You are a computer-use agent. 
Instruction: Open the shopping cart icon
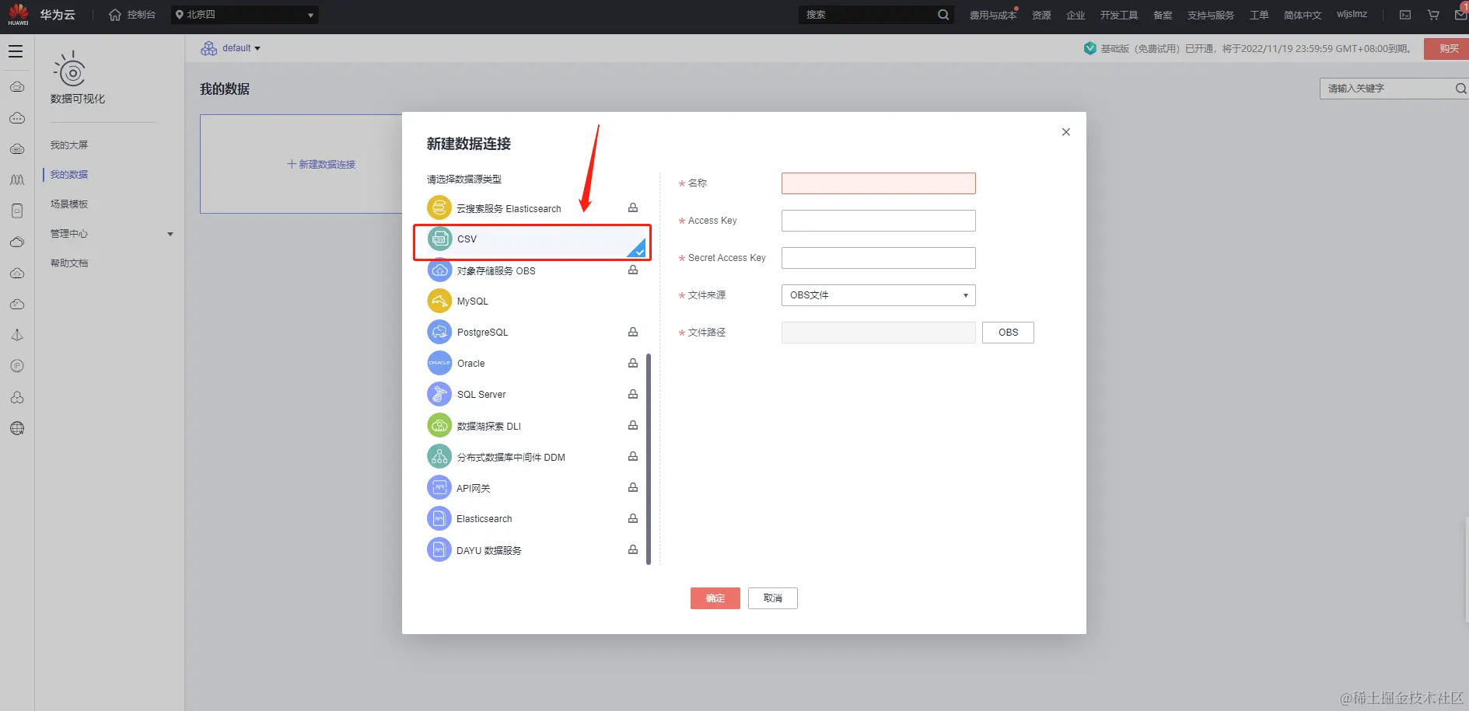(1433, 15)
